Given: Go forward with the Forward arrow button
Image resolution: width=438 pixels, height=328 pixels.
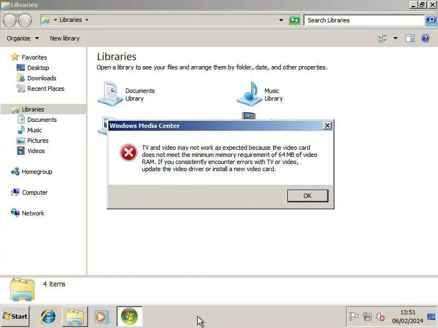Looking at the screenshot, I should coord(25,20).
